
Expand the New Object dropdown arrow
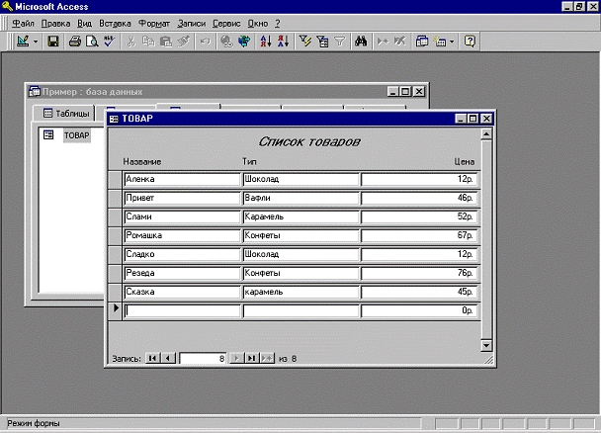[452, 42]
